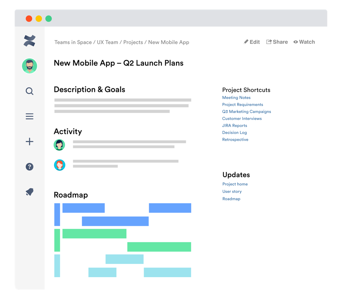
Task: Go to Teams in Space breadcrumb
Action: pyautogui.click(x=73, y=42)
